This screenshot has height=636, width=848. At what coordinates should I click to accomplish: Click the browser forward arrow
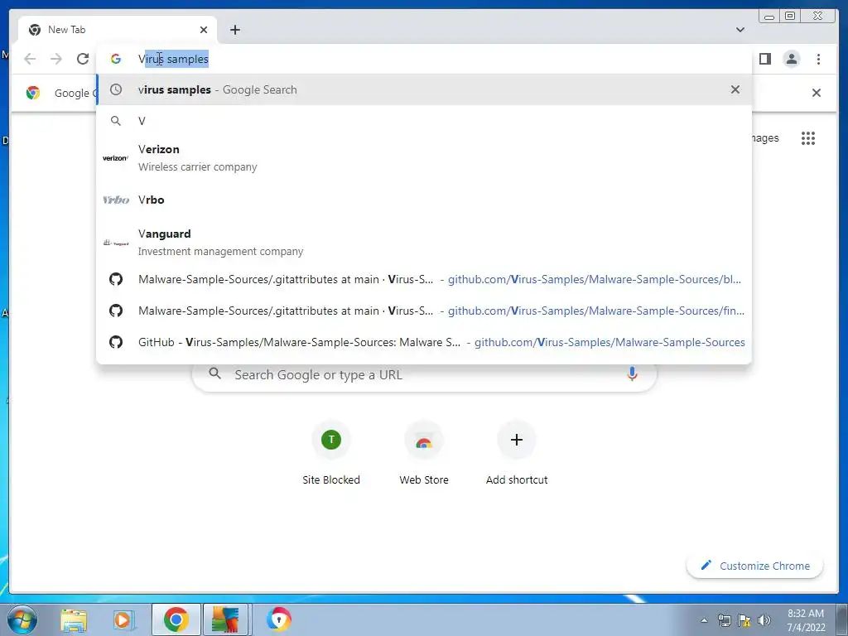[56, 59]
